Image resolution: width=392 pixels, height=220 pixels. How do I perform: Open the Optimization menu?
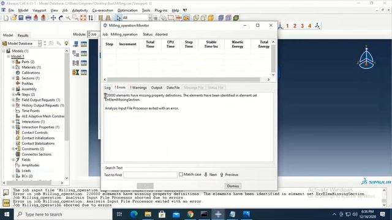tap(127, 10)
